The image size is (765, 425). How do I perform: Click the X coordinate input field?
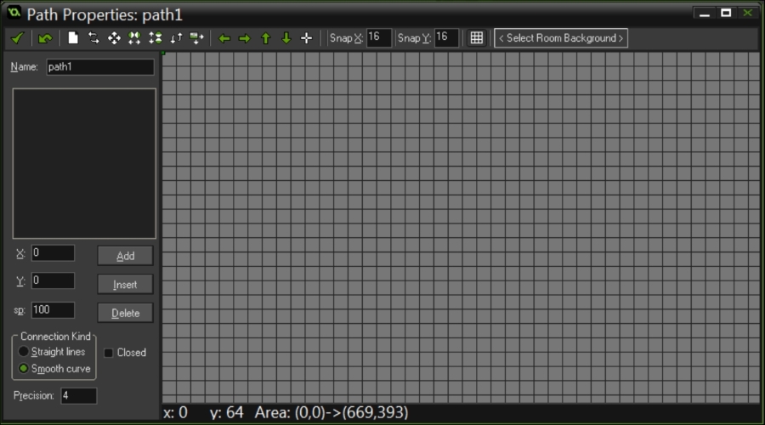(54, 252)
